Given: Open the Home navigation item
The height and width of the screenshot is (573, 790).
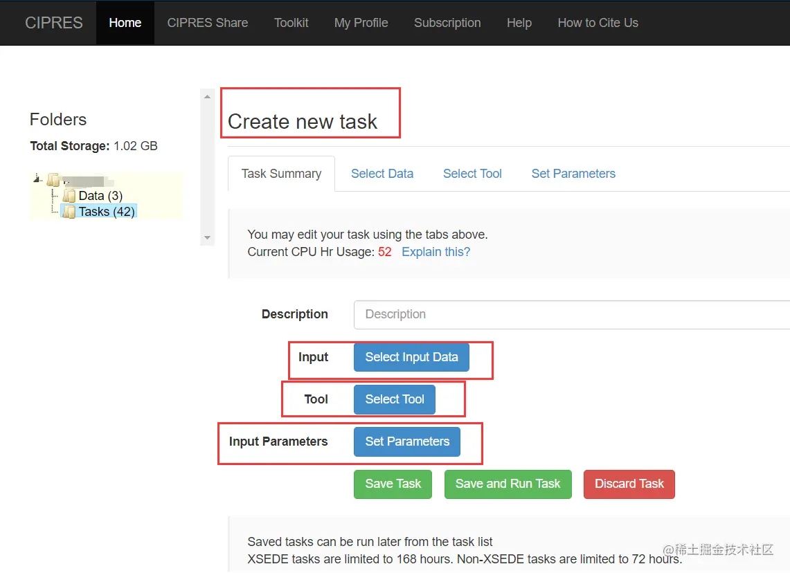Looking at the screenshot, I should click(x=125, y=23).
